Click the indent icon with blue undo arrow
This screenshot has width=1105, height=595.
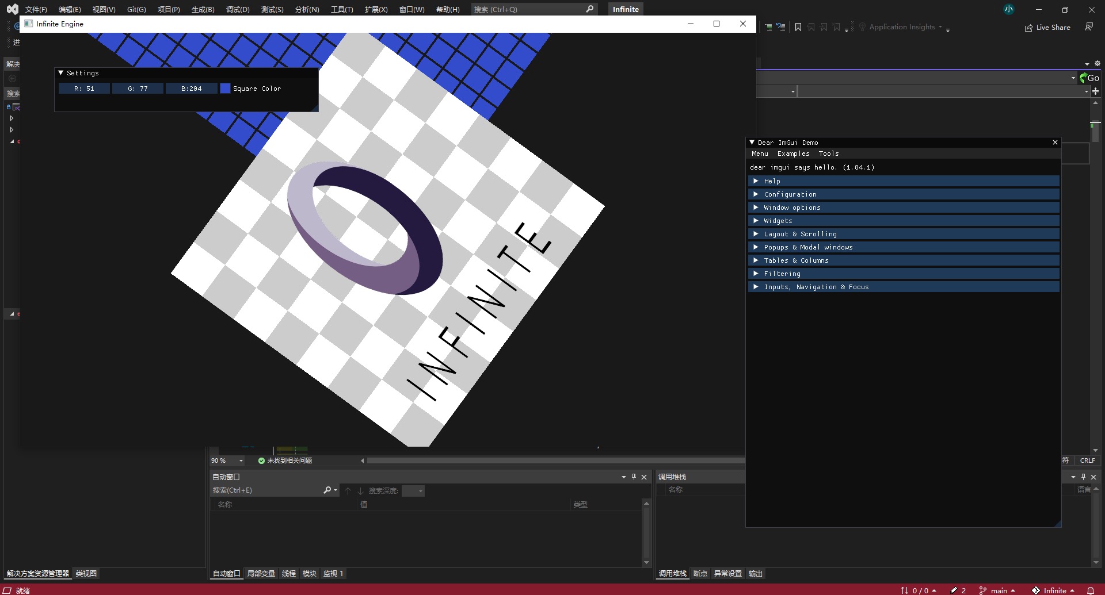pos(780,27)
